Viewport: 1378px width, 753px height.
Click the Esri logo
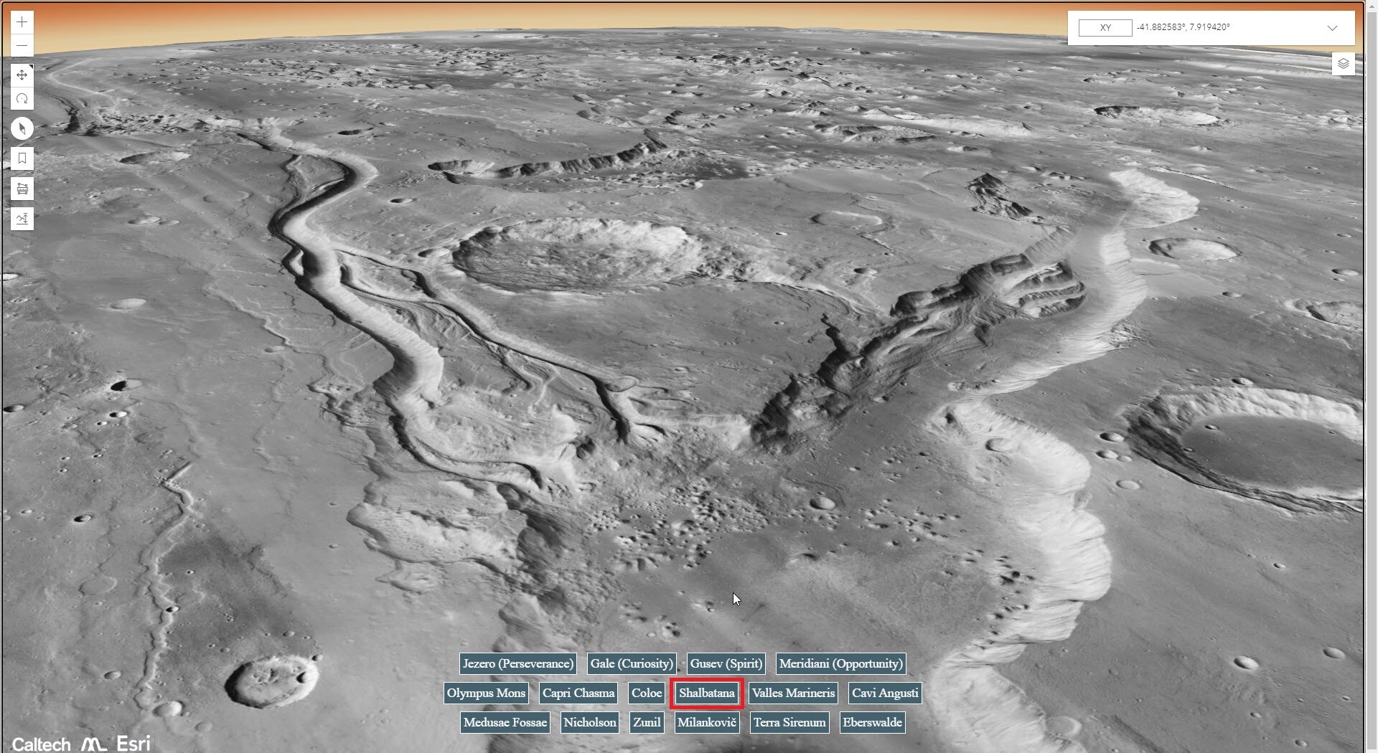pos(133,743)
